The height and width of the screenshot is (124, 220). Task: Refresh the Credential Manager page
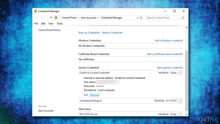click(x=141, y=18)
